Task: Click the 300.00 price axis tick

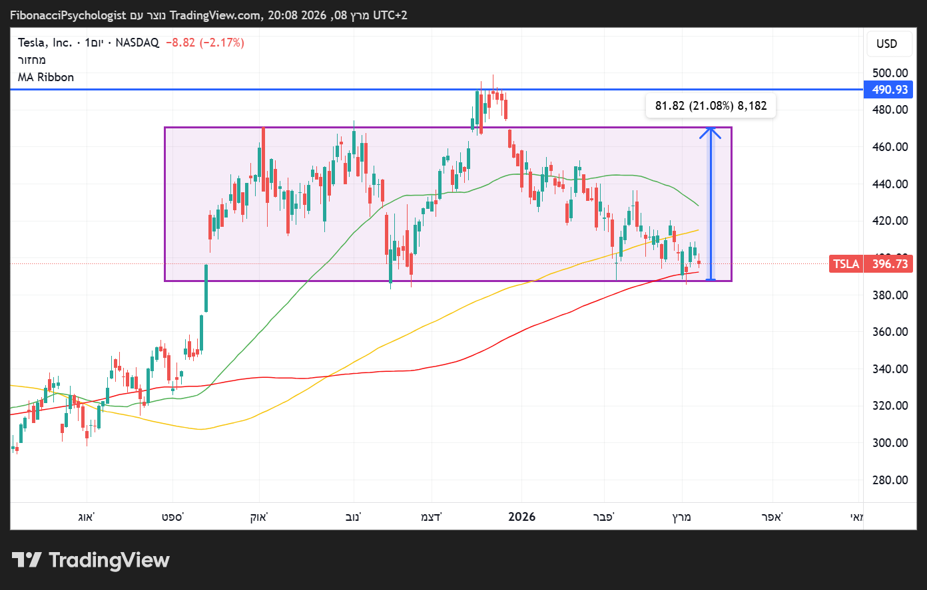Action: coord(890,443)
